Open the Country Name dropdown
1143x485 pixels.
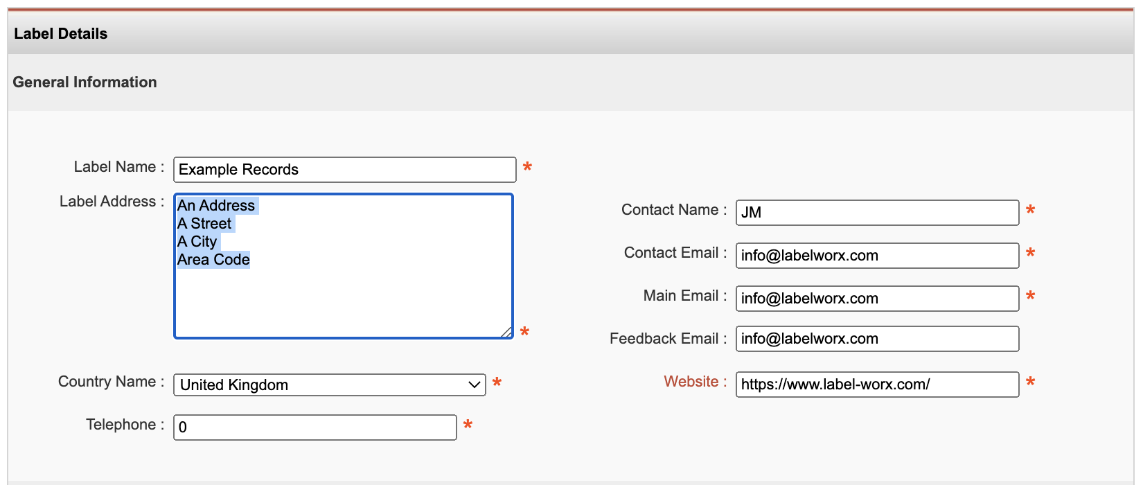(x=330, y=385)
